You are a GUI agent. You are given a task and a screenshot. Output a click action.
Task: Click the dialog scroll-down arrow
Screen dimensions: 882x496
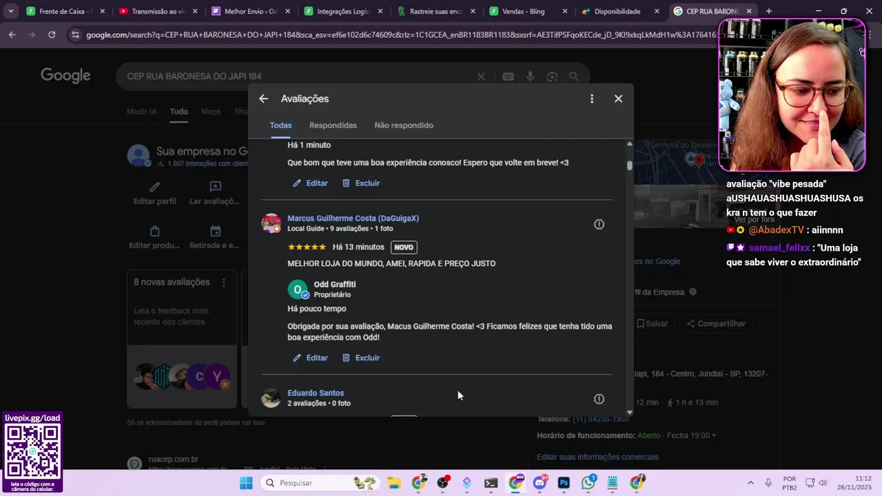coord(629,412)
